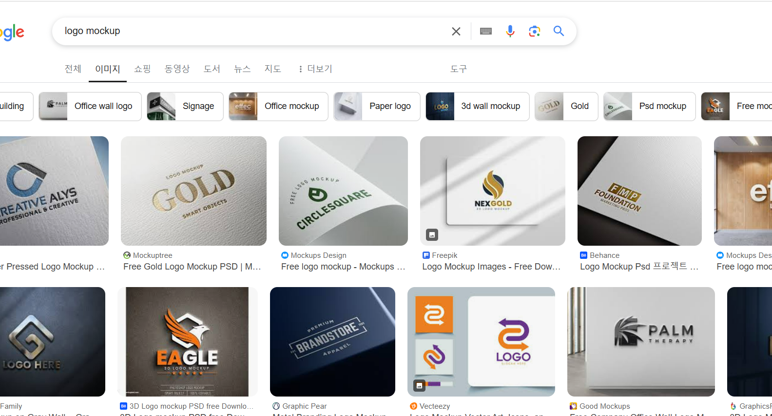The height and width of the screenshot is (416, 772).
Task: Open the GOLD logo mockup thumbnail
Action: (x=193, y=191)
